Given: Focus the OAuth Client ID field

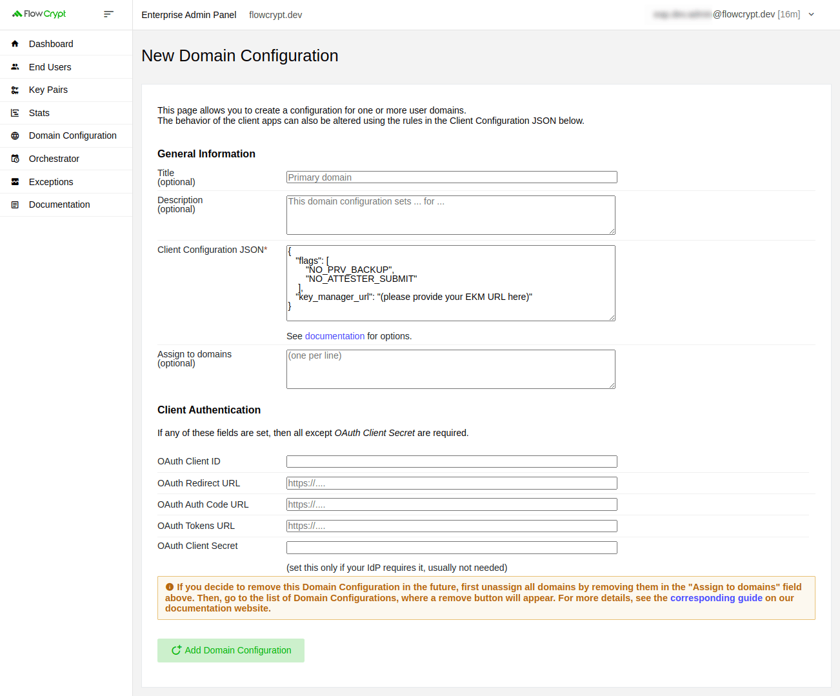Looking at the screenshot, I should (452, 461).
